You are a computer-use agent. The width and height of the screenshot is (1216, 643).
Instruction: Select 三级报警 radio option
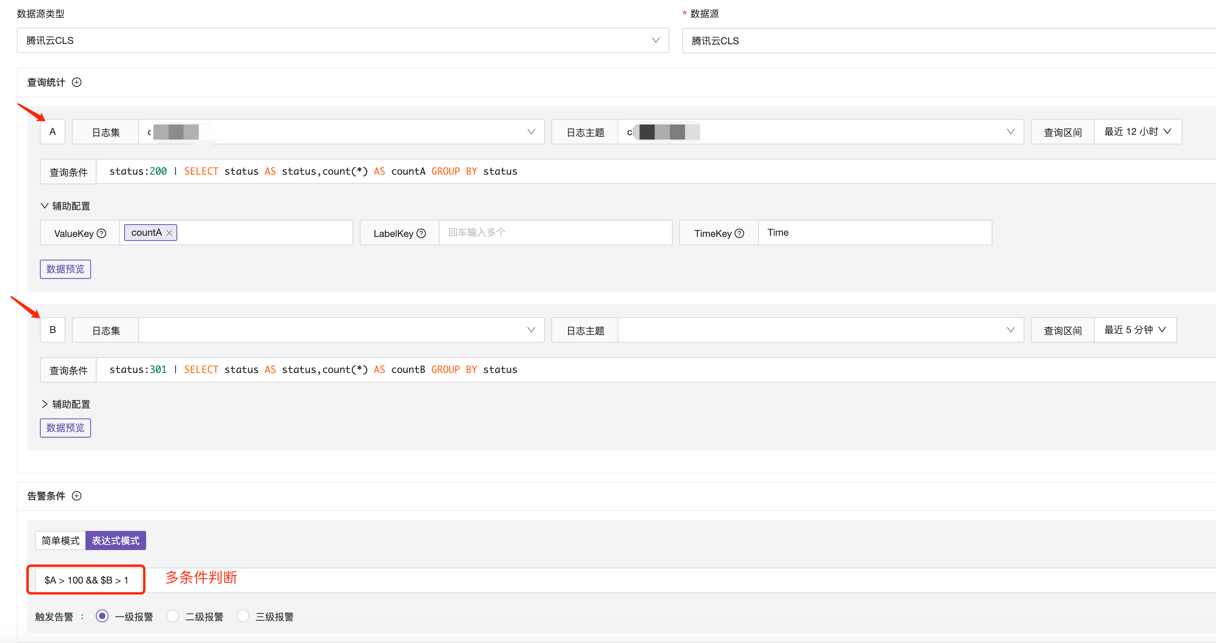[x=243, y=616]
